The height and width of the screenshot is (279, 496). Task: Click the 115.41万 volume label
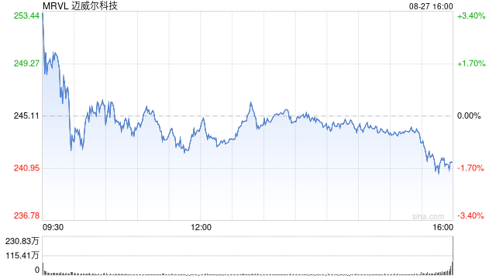coord(22,255)
